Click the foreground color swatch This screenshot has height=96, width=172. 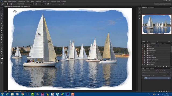(x=1, y=57)
